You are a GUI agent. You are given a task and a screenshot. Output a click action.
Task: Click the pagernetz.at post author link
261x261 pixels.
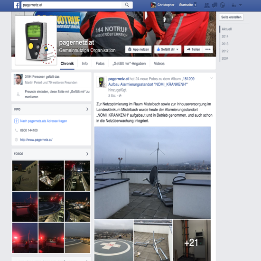[x=118, y=79]
